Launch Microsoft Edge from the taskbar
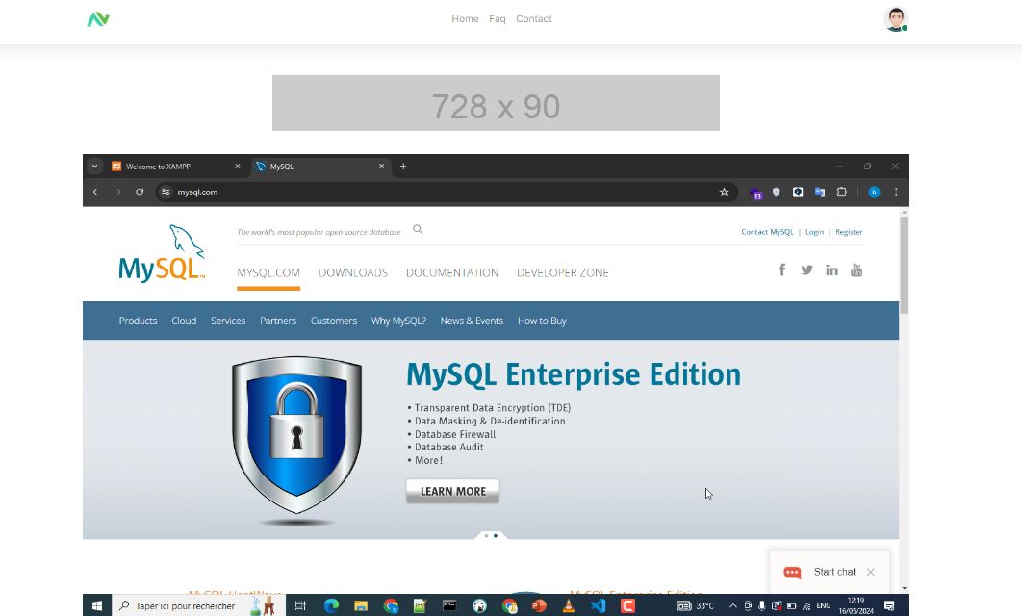Viewport: 1022px width, 616px height. 331,605
